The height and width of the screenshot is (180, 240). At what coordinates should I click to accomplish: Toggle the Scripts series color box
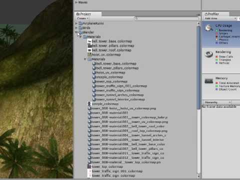pyautogui.click(x=217, y=33)
